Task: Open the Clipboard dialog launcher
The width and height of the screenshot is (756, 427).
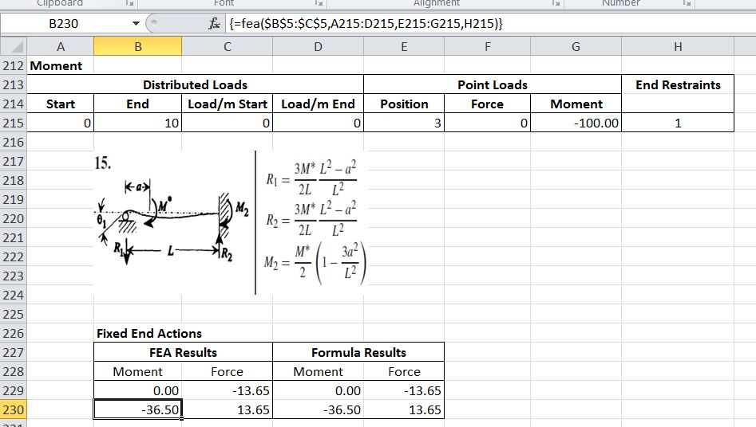Action: tap(129, 4)
